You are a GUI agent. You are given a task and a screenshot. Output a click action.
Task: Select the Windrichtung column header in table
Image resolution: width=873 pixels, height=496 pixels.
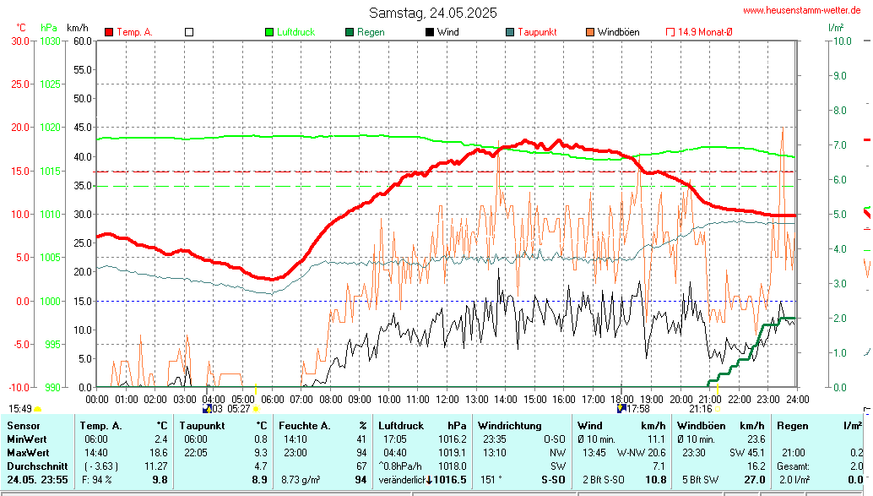point(507,425)
